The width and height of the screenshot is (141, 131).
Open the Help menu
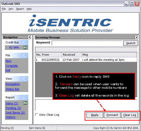pyautogui.click(x=29, y=9)
